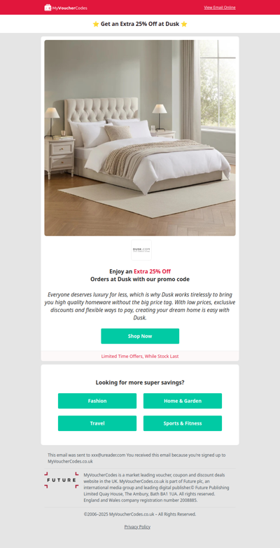Click the left star icon in headline
The image size is (280, 548).
tap(96, 24)
